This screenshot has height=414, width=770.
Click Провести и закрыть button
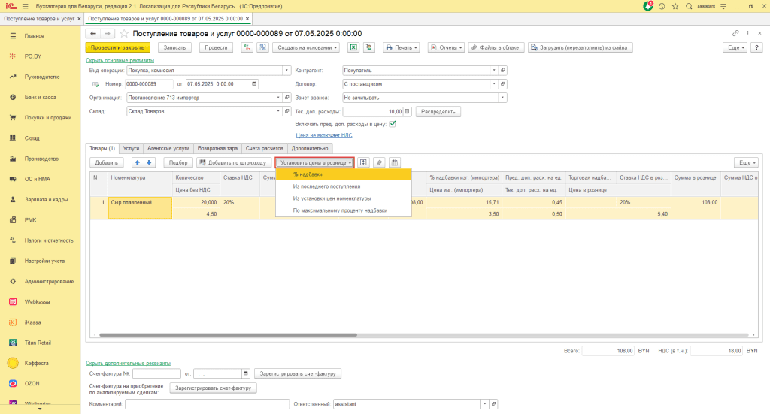(x=118, y=47)
